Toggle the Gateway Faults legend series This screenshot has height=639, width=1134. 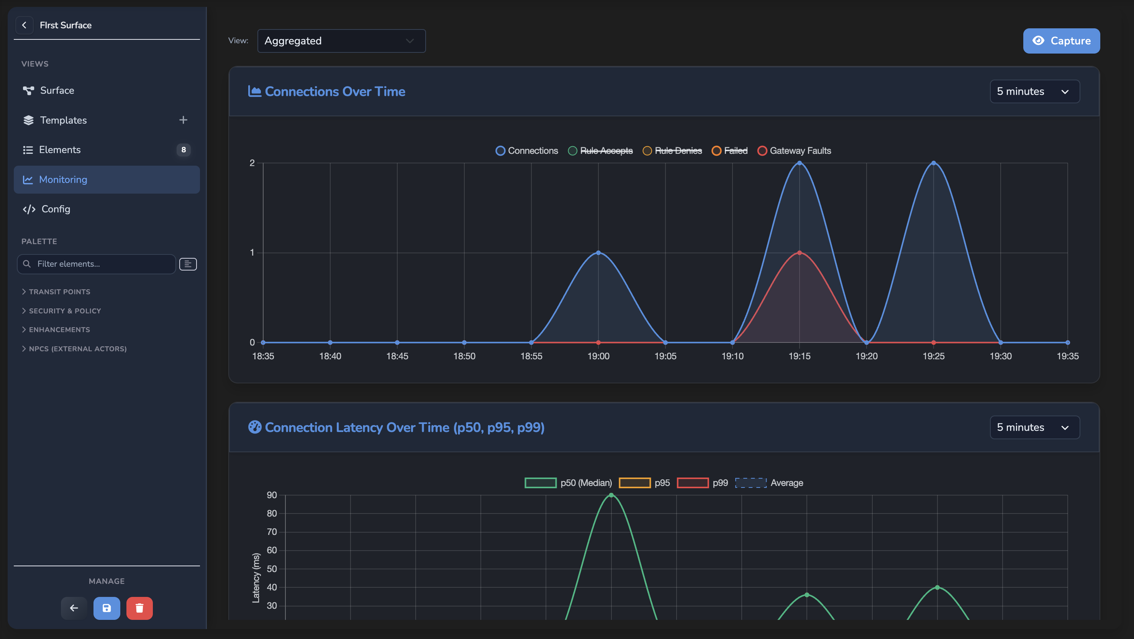click(794, 151)
